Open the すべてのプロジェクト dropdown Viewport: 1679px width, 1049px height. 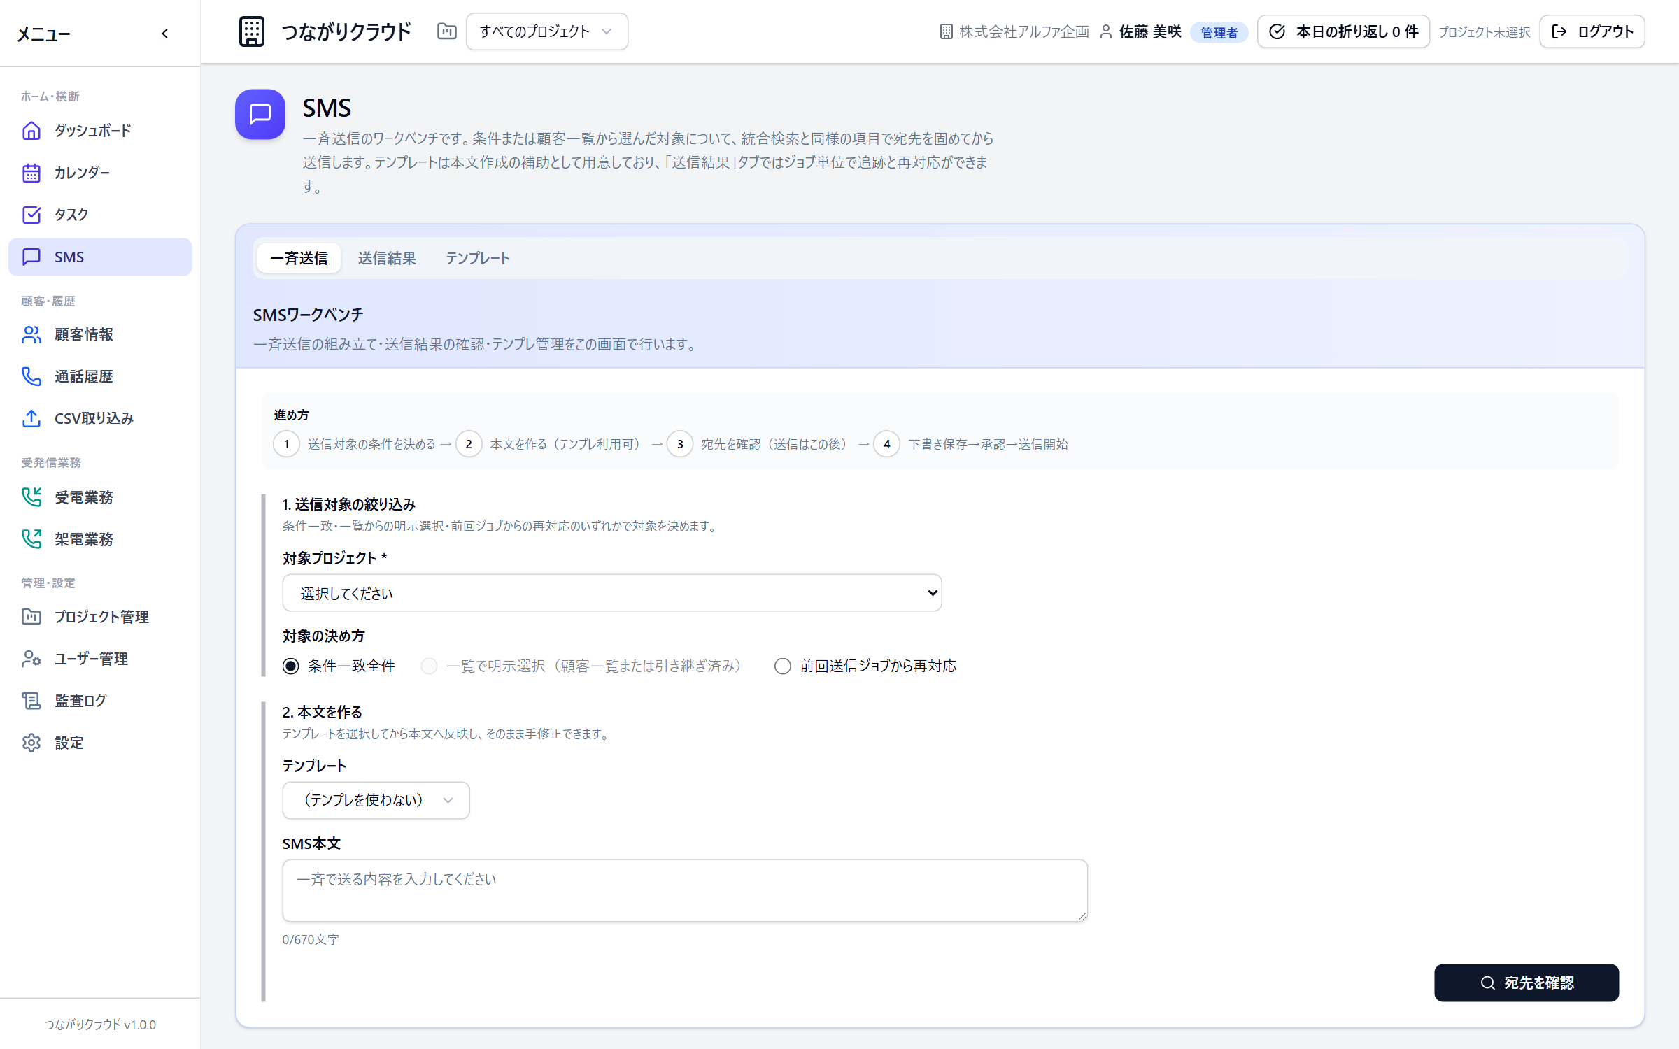click(x=547, y=31)
